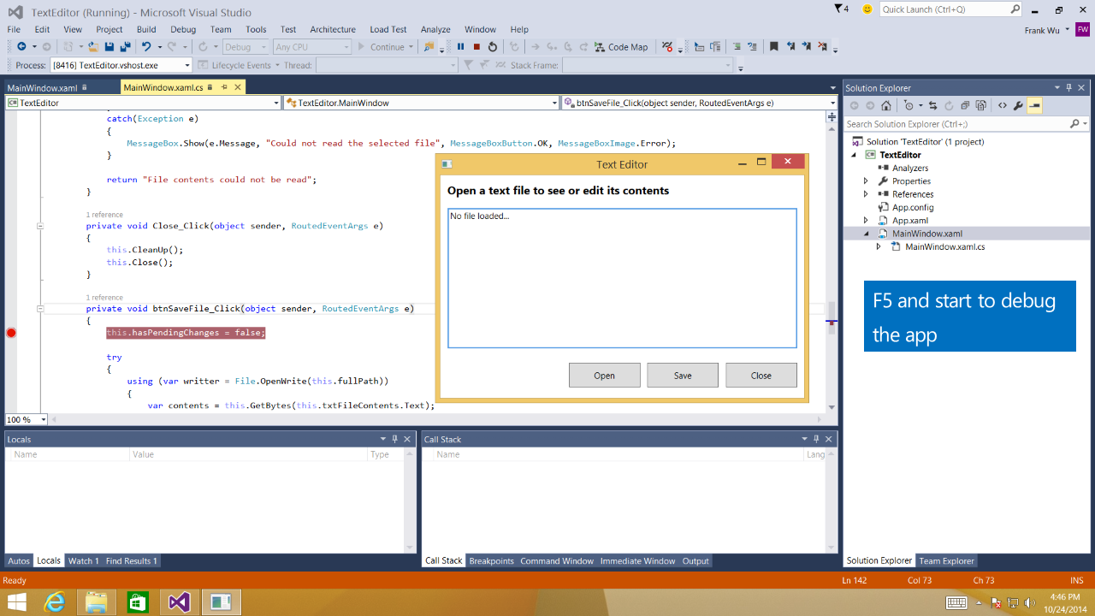
Task: Open the Lifecycle Events dropdown
Action: pyautogui.click(x=240, y=65)
